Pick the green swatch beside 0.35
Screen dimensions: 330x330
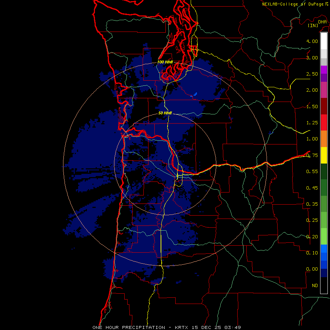(324, 204)
